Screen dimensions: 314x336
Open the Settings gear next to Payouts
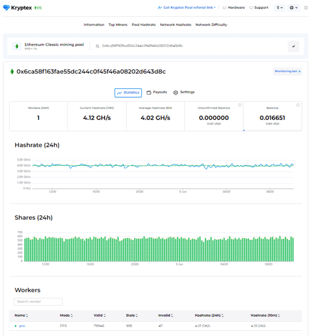176,92
